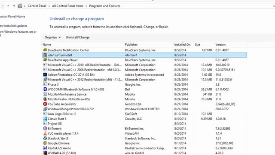This screenshot has width=275, height=155.
Task: Click the Visual C++ 2010 Redistributable icon
Action: pyautogui.click(x=45, y=65)
